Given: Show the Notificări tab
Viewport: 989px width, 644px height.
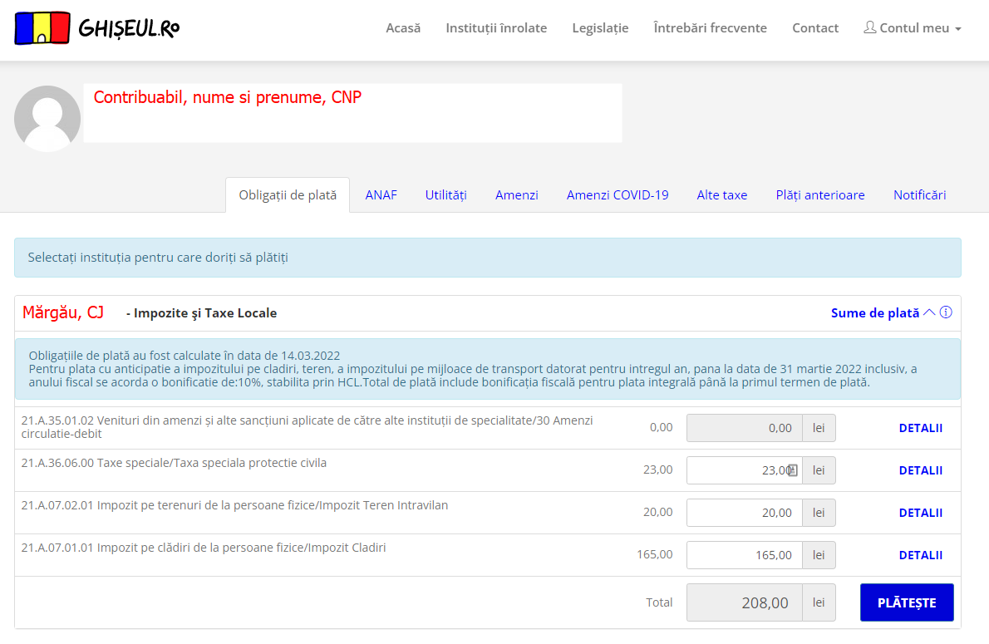Looking at the screenshot, I should [x=920, y=195].
